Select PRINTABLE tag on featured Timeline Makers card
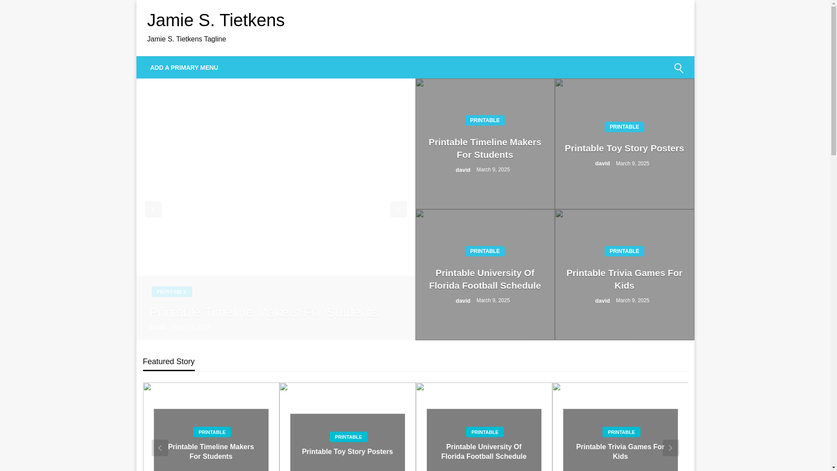 (212, 432)
